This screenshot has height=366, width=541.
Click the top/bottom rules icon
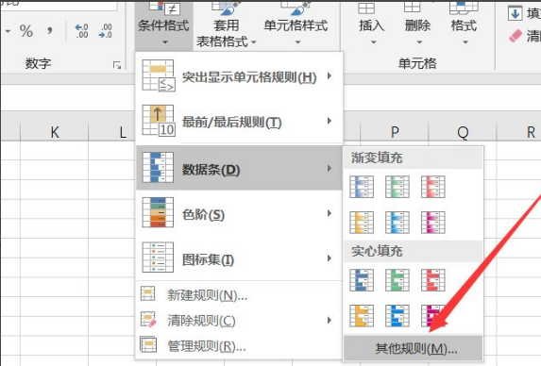(159, 121)
